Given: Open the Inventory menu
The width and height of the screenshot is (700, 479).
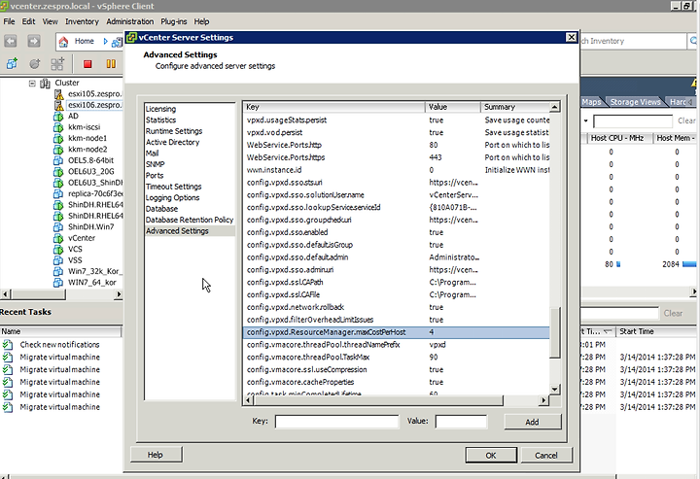Looking at the screenshot, I should tap(82, 21).
